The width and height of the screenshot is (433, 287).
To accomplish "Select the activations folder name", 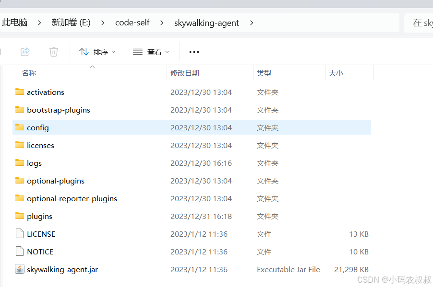I will click(46, 92).
